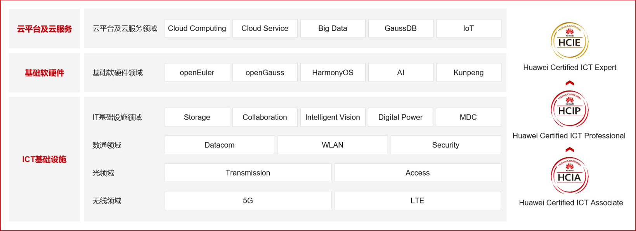
Task: Choose the Kunpeng certification
Action: [x=468, y=73]
